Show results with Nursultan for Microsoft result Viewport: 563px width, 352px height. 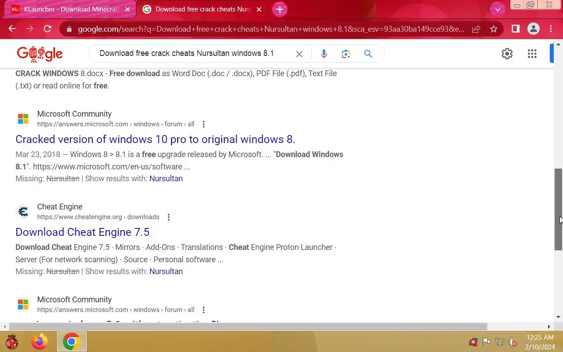coord(166,179)
